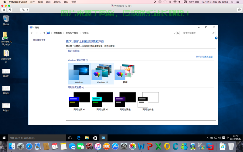Open the 虚拟机 menu
The width and height of the screenshot is (243, 152).
pos(57,2)
